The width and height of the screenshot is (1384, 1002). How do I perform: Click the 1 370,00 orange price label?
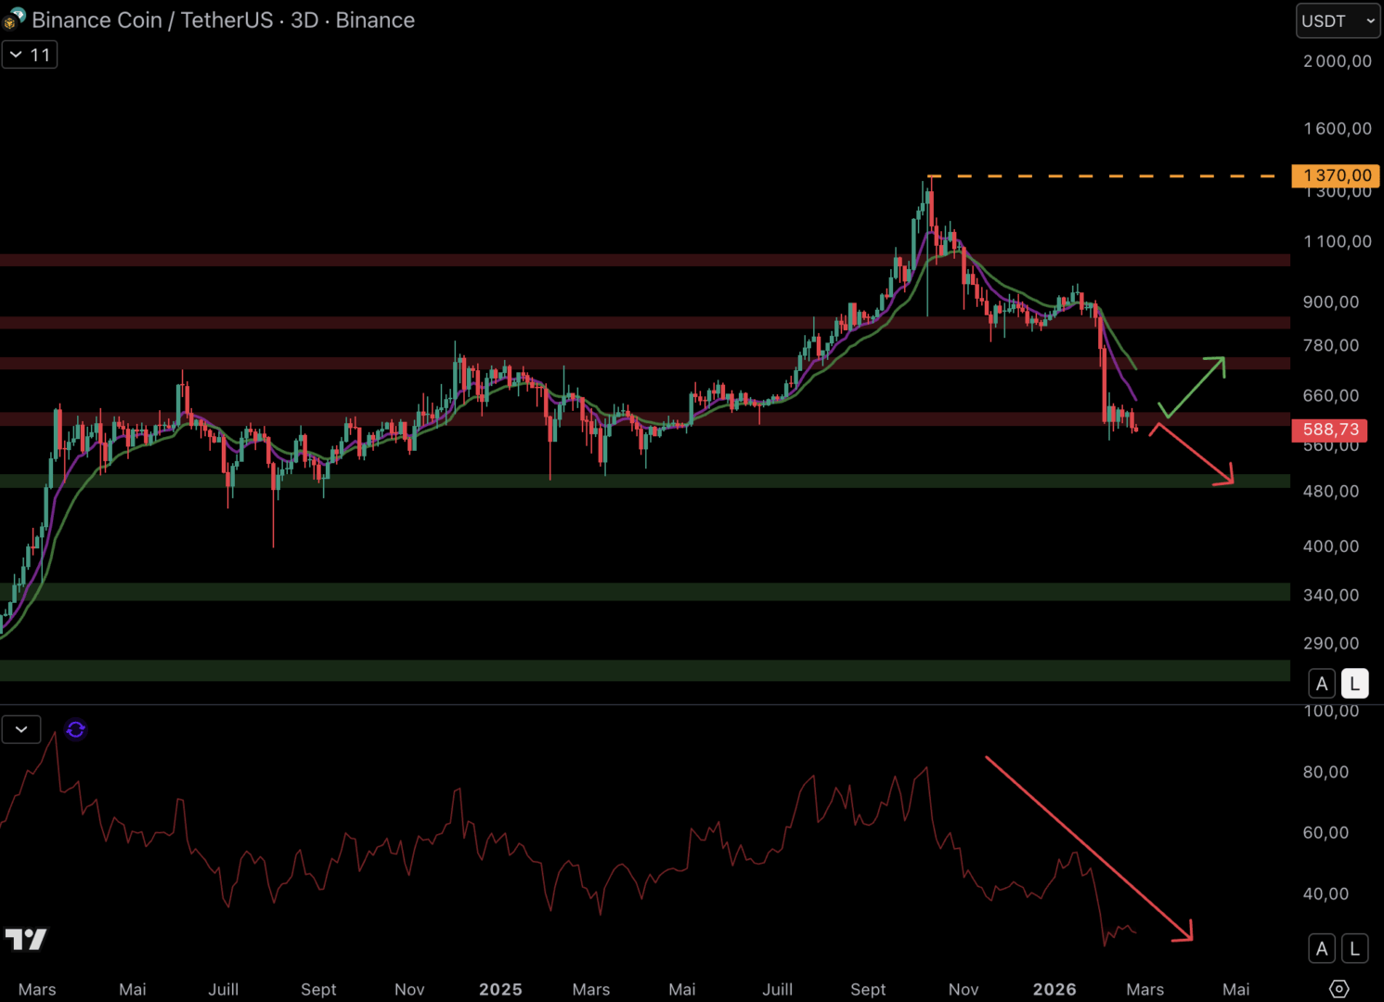pyautogui.click(x=1336, y=175)
